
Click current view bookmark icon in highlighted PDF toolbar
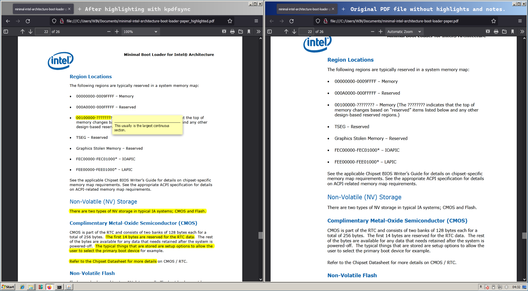click(249, 32)
